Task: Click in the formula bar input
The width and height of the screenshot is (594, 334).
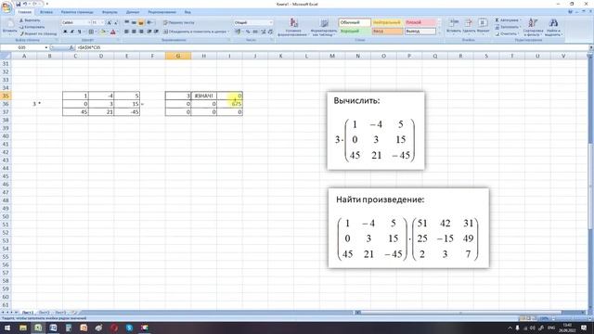Action: (x=331, y=47)
